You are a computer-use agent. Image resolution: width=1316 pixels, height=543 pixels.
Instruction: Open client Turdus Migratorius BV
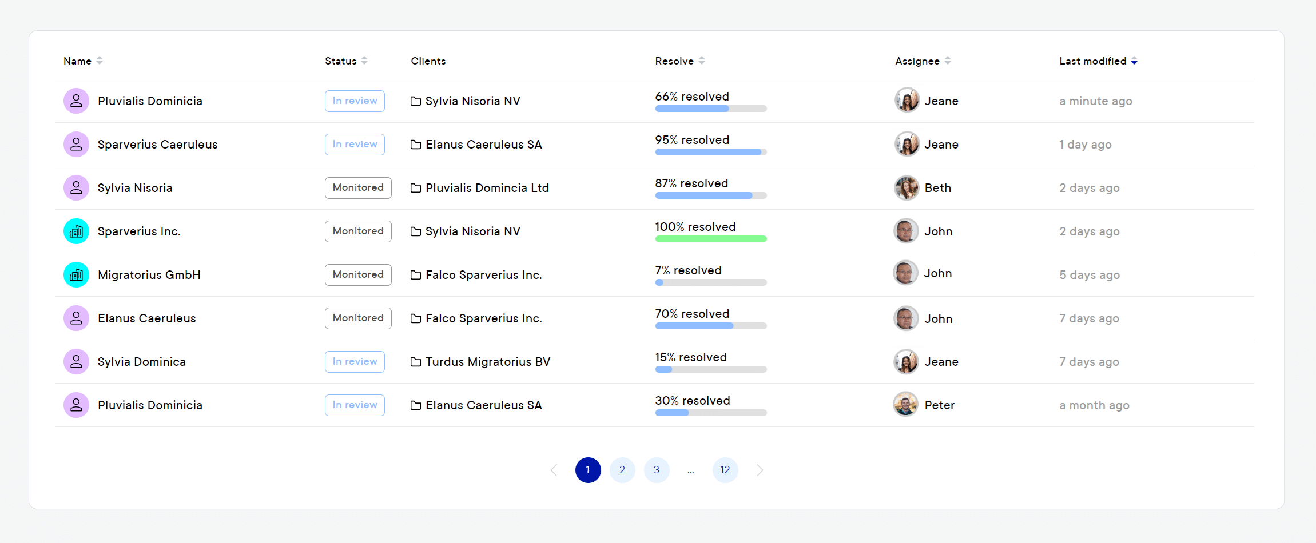click(x=488, y=362)
